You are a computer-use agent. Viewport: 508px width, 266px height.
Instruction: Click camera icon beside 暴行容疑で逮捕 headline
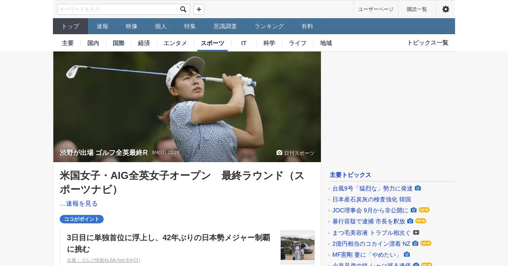pyautogui.click(x=410, y=221)
